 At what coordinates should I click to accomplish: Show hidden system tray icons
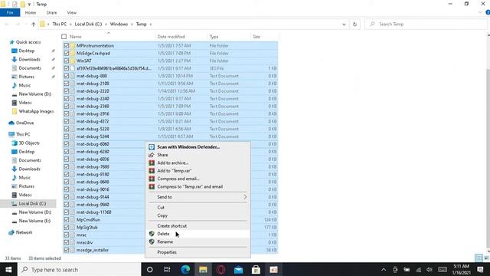tap(384, 270)
